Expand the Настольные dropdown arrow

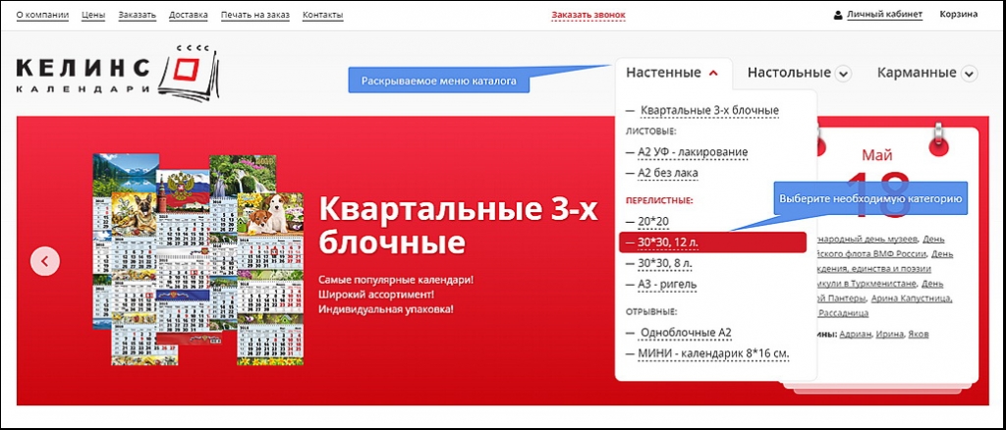click(x=843, y=74)
